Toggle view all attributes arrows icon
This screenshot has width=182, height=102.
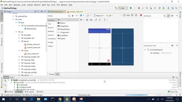tap(168, 16)
